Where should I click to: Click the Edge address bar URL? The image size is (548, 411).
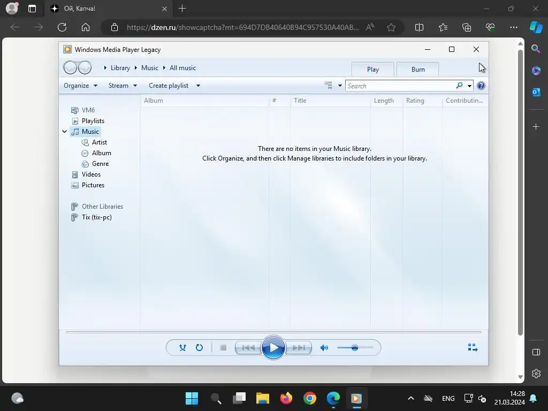click(x=242, y=27)
